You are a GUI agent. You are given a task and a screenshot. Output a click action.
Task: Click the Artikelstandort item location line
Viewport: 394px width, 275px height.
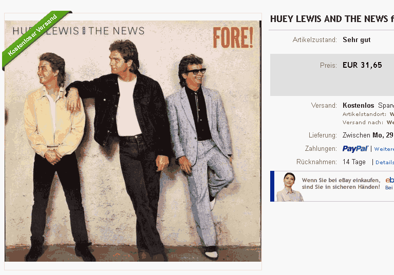click(x=368, y=114)
